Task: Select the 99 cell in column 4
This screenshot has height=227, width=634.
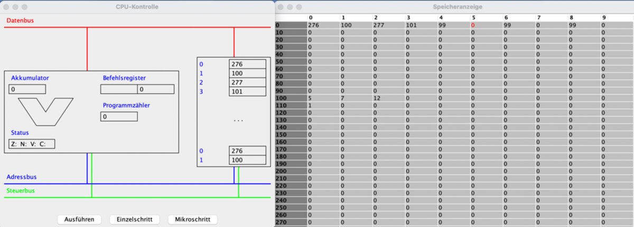Action: point(454,25)
